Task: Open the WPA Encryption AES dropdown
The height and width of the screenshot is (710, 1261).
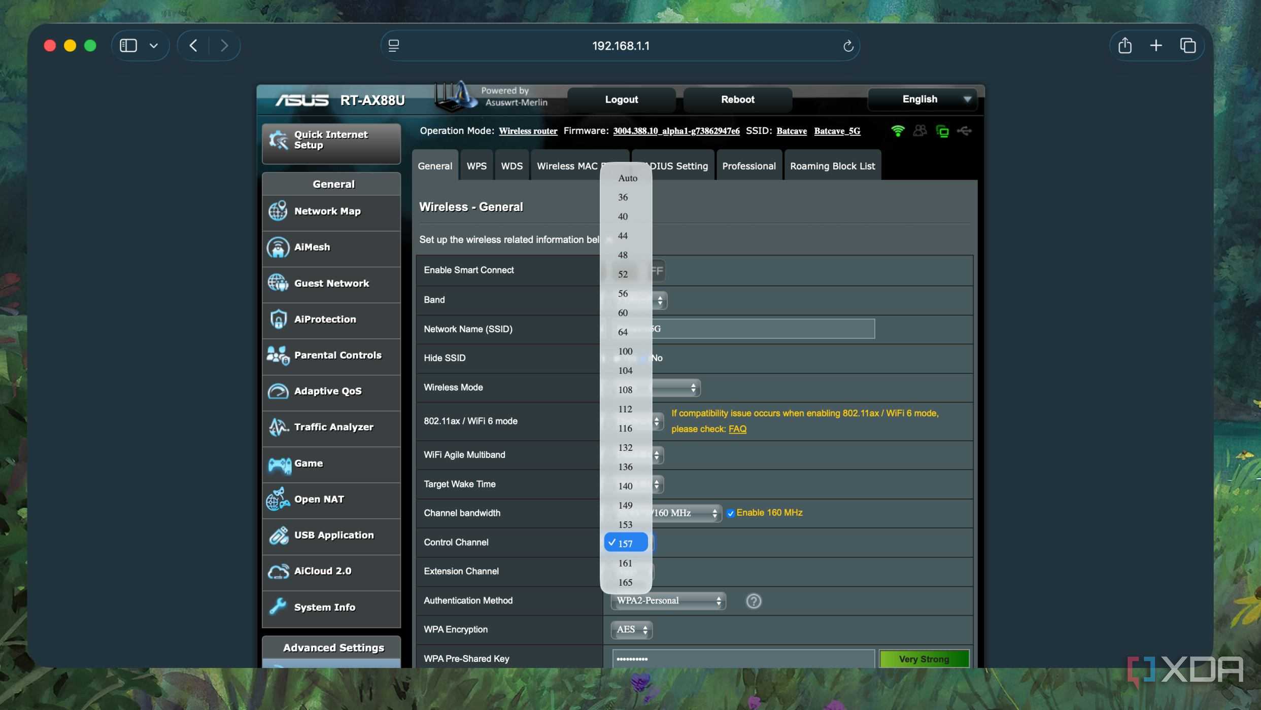Action: click(631, 629)
